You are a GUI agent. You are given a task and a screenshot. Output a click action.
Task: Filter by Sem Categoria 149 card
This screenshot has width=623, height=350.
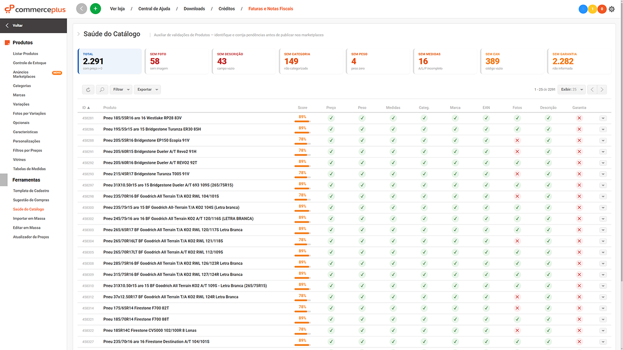(x=311, y=61)
